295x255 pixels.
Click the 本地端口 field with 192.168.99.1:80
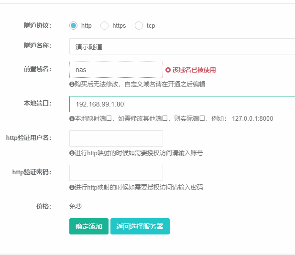click(182, 104)
